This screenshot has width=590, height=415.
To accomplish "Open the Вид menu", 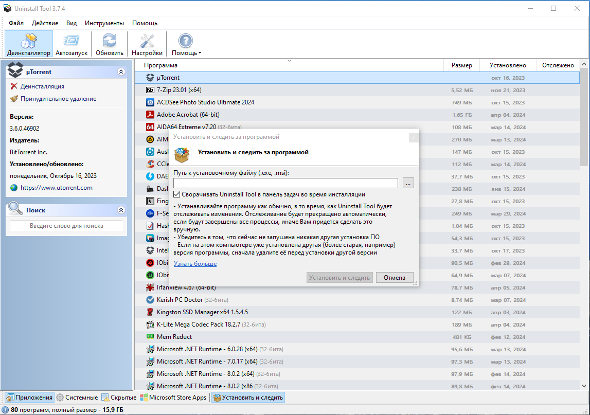I will (x=71, y=23).
